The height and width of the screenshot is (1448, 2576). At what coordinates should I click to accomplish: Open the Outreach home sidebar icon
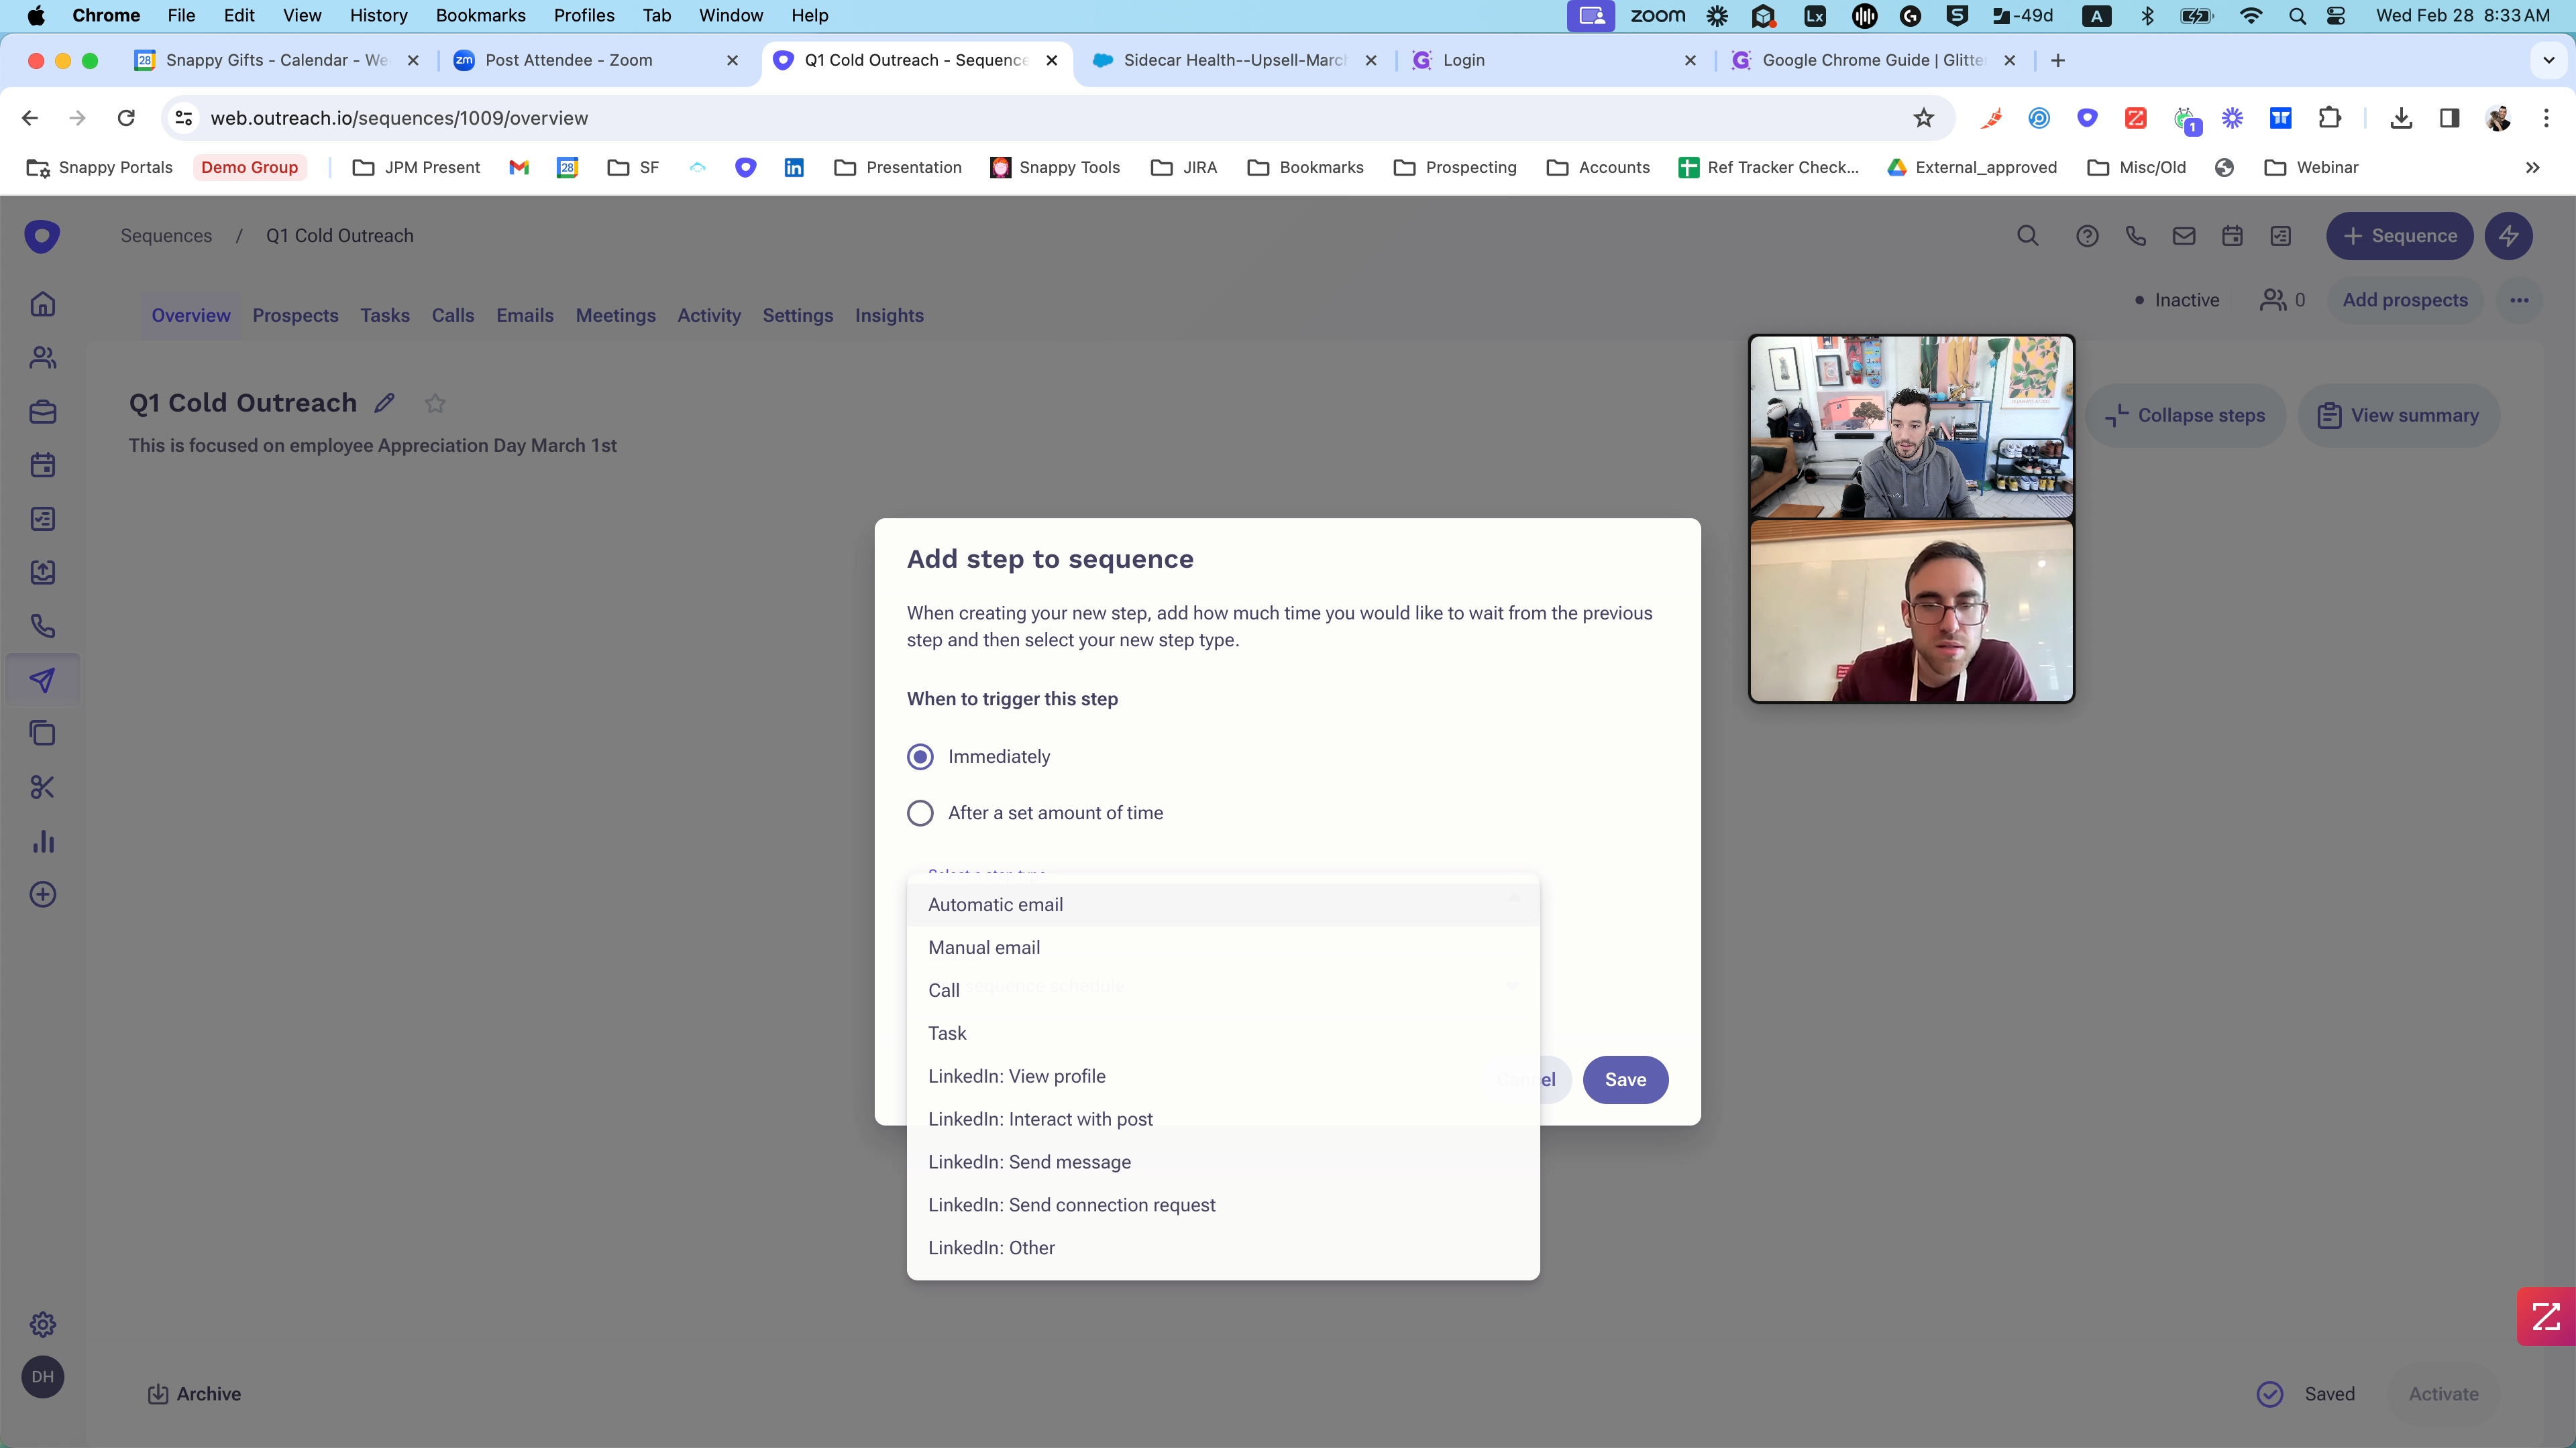42,304
